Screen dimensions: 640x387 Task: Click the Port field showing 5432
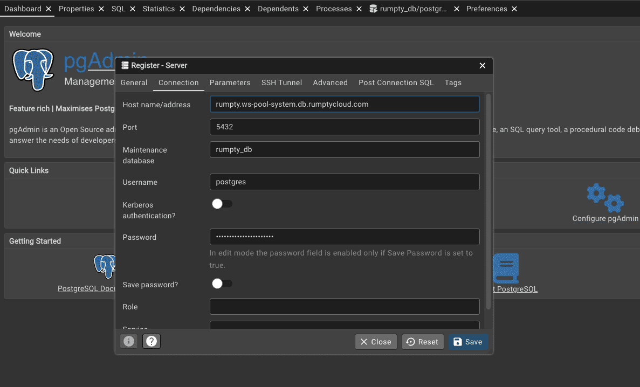click(345, 127)
